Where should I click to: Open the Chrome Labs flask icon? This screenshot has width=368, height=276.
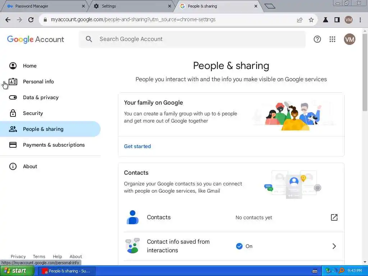coord(326,20)
